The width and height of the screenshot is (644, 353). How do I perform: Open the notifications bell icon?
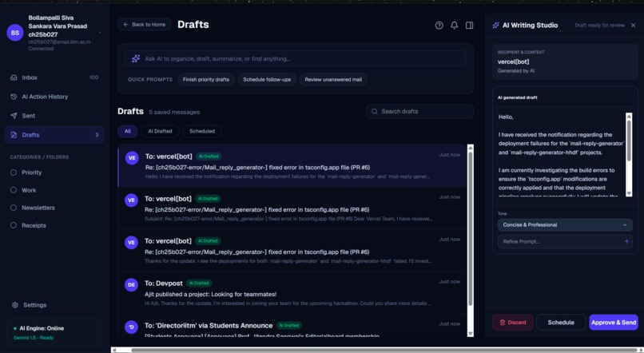(x=455, y=26)
